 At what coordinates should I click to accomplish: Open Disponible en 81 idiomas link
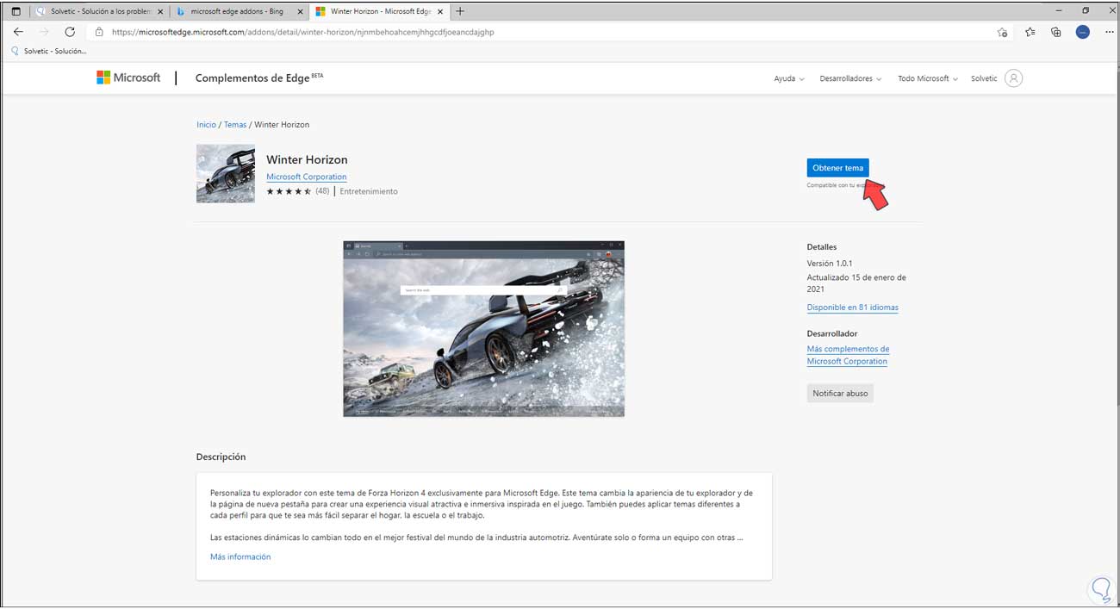852,308
